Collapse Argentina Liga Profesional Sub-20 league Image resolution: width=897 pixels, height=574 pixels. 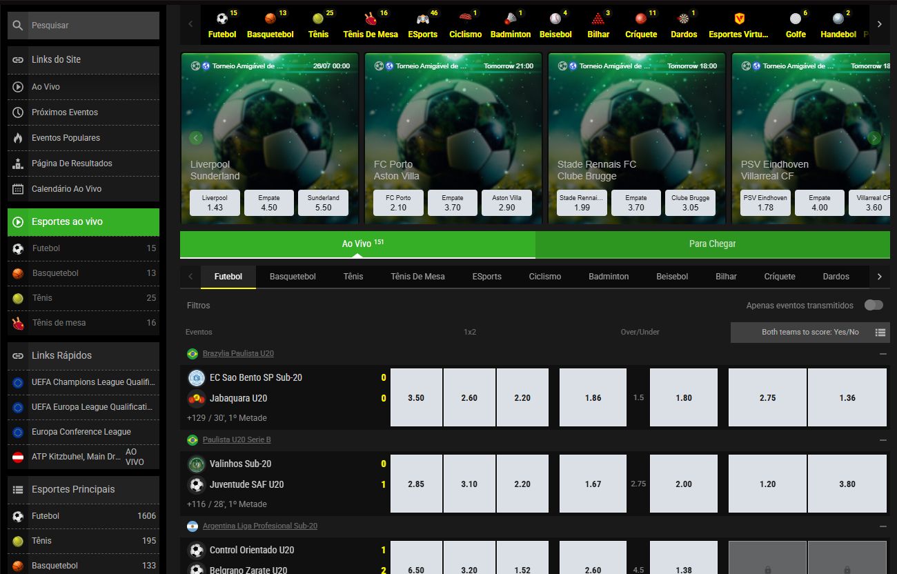click(x=883, y=526)
